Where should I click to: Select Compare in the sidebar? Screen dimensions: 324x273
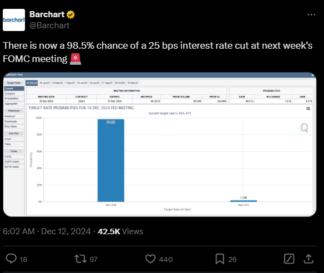(14, 94)
